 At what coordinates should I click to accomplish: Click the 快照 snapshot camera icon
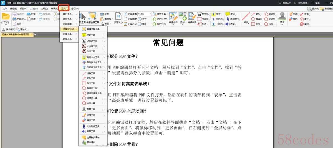point(102,14)
